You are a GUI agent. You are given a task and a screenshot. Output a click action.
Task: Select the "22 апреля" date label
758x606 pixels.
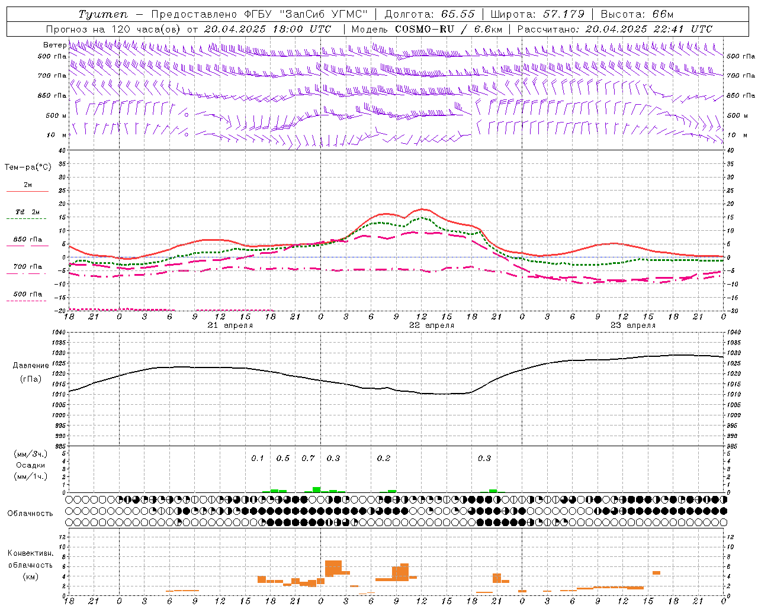point(432,325)
